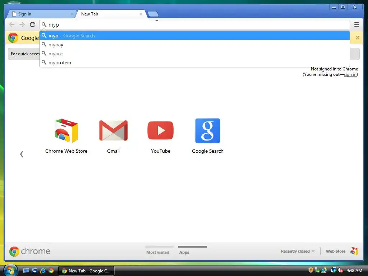Launch the Gmail app icon
This screenshot has width=368, height=276.
pyautogui.click(x=113, y=131)
